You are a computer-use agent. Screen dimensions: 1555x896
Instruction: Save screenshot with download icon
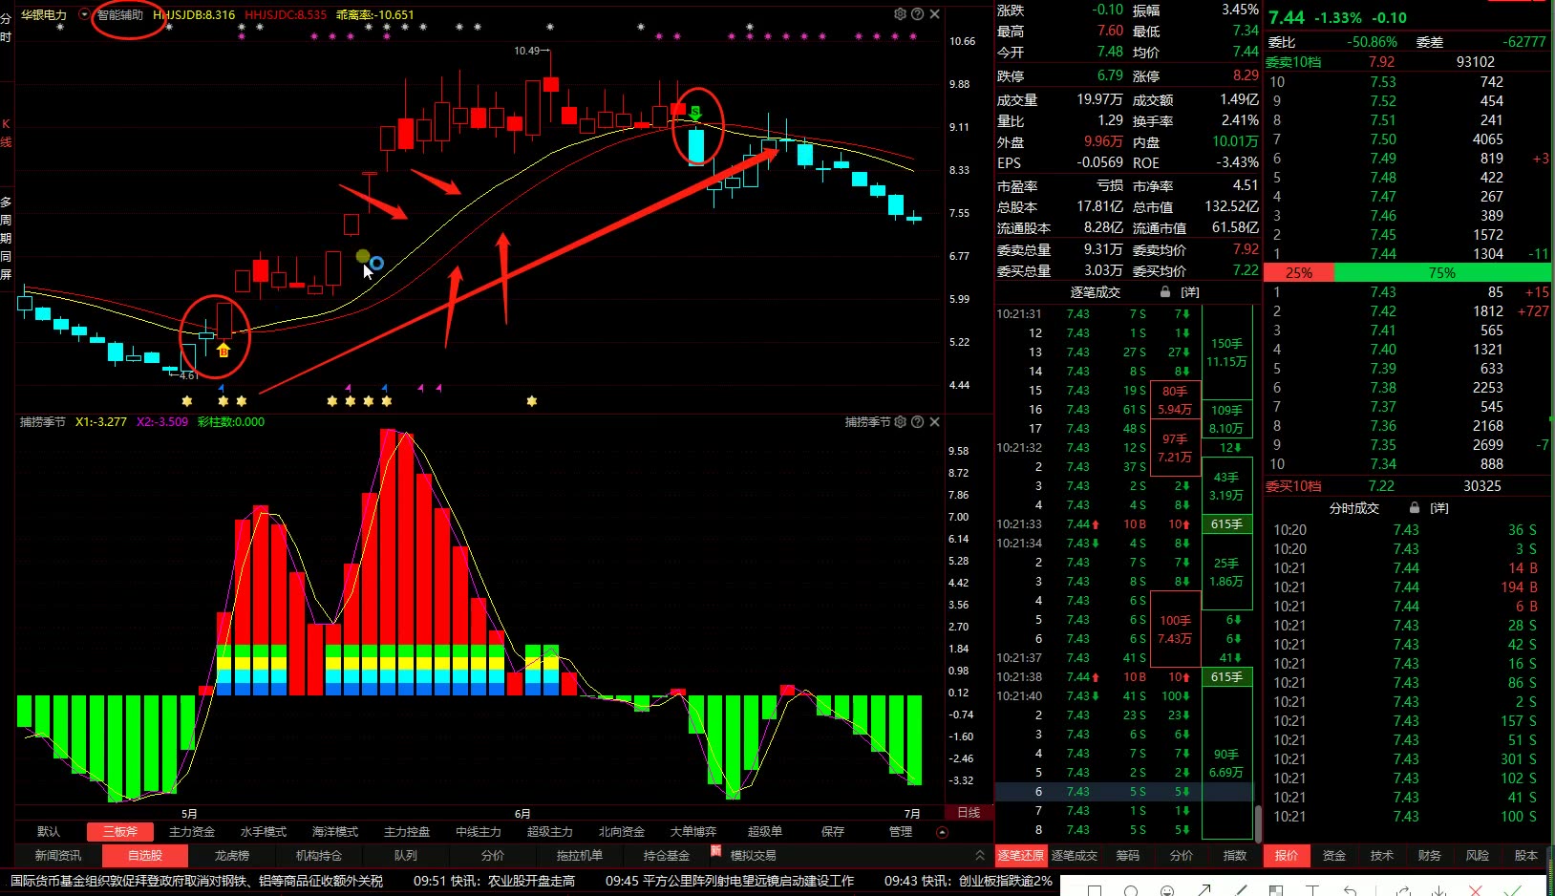pos(1438,890)
